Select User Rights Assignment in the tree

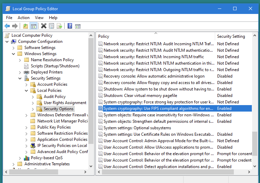(x=65, y=103)
